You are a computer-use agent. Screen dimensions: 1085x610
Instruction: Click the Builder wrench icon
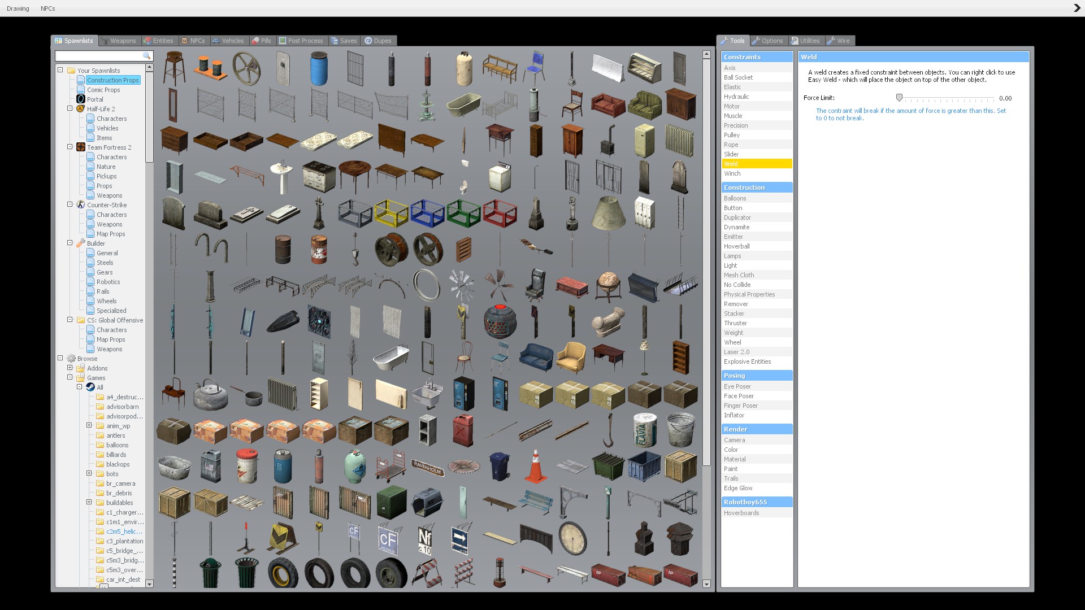tap(81, 243)
